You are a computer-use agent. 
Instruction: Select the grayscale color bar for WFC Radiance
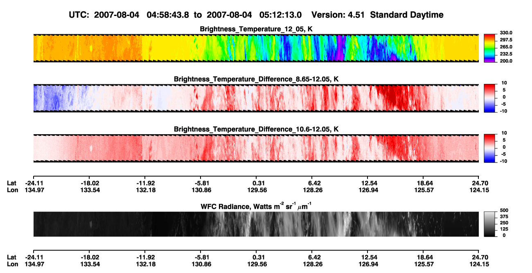coord(490,224)
